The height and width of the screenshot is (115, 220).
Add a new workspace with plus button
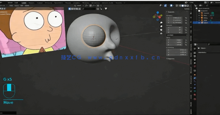(124, 3)
